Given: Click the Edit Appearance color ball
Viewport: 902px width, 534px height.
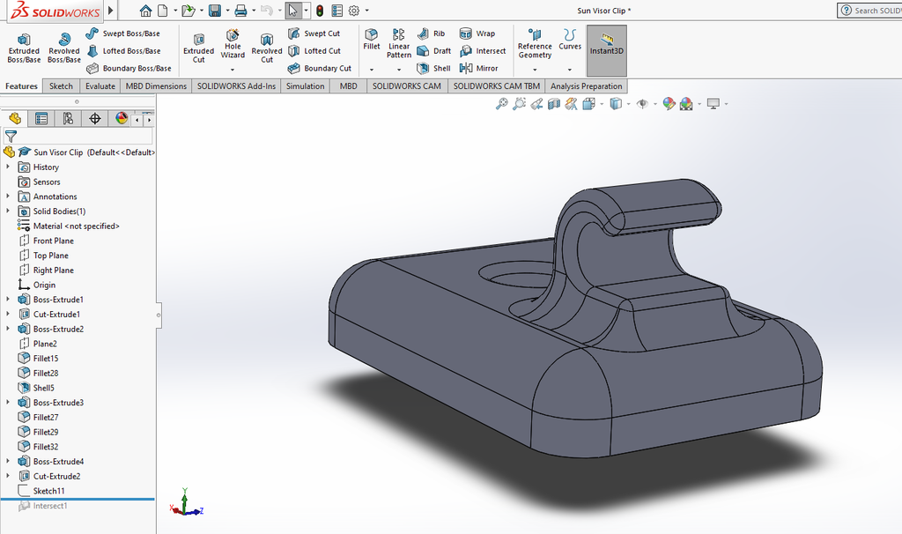Looking at the screenshot, I should click(669, 104).
